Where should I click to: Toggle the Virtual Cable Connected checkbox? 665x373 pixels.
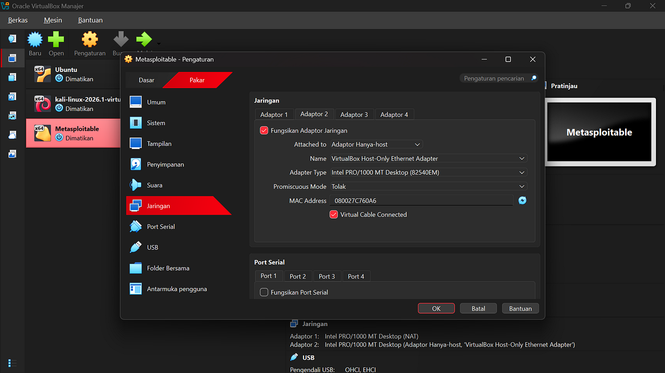[333, 214]
